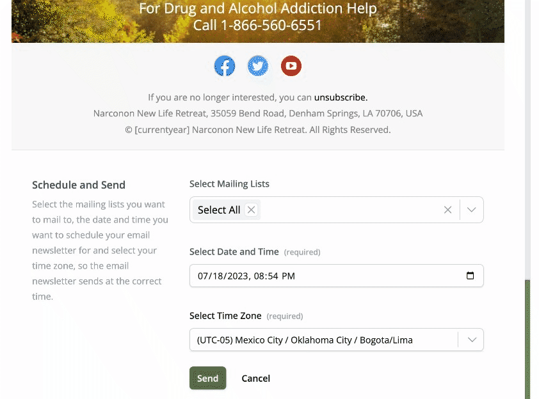This screenshot has height=399, width=539.
Task: Select the PM segment of the time
Action: [x=288, y=276]
